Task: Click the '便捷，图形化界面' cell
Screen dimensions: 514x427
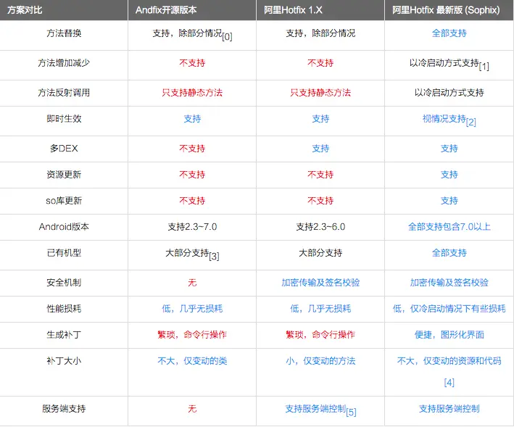Action: [x=449, y=335]
